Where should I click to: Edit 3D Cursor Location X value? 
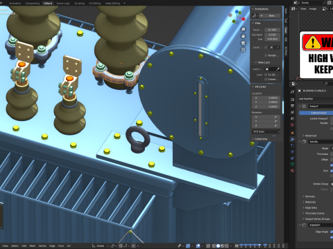click(x=266, y=98)
